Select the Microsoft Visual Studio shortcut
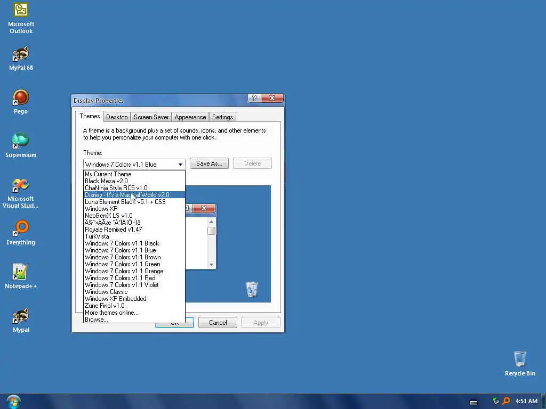Viewport: 546px width, 409px height. [21, 193]
